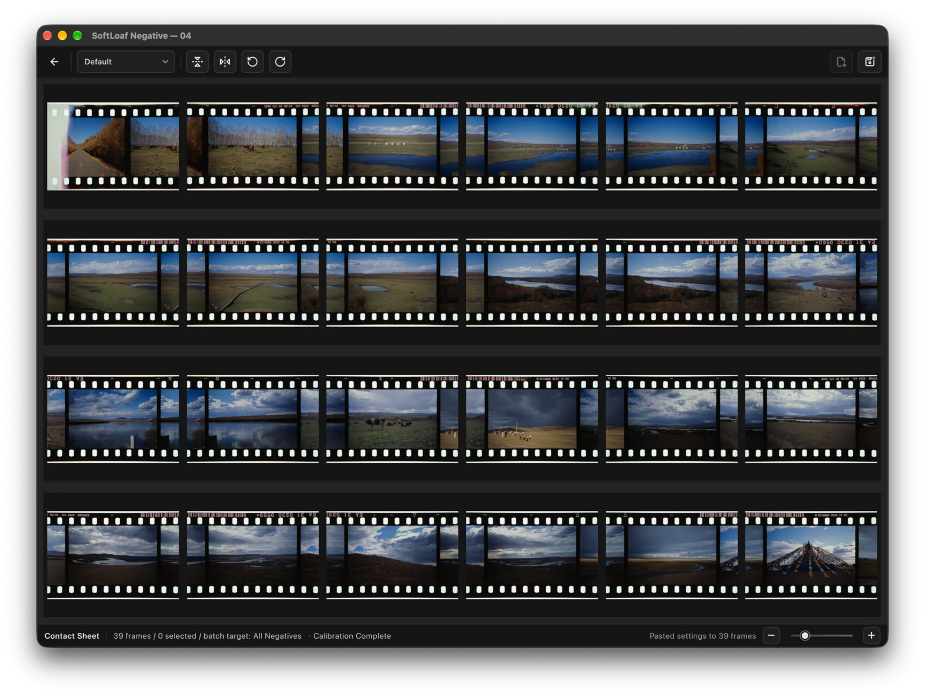The height and width of the screenshot is (696, 925).
Task: Click the window title 'SoftLoaf Negative — 04'
Action: 142,36
